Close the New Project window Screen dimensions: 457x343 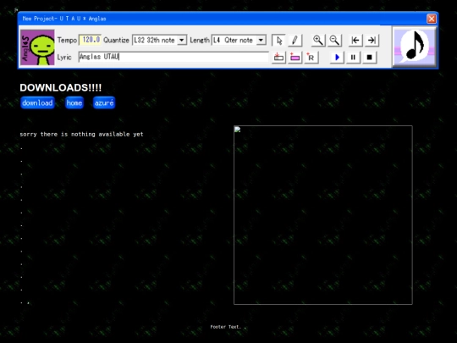click(432, 19)
